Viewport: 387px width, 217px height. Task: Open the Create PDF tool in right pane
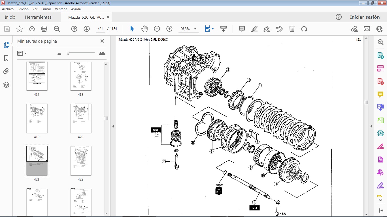[x=380, y=81]
